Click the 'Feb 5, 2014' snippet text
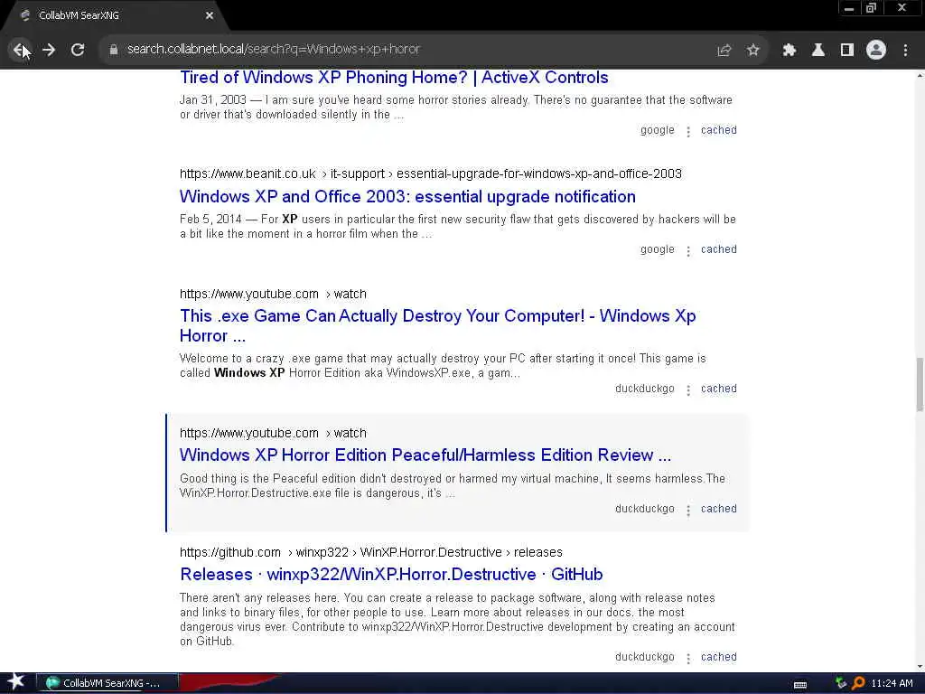Viewport: 925px width, 694px height. (458, 227)
